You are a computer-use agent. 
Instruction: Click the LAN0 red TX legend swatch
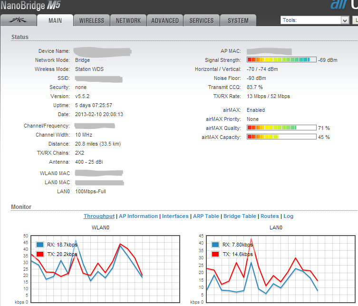click(215, 254)
